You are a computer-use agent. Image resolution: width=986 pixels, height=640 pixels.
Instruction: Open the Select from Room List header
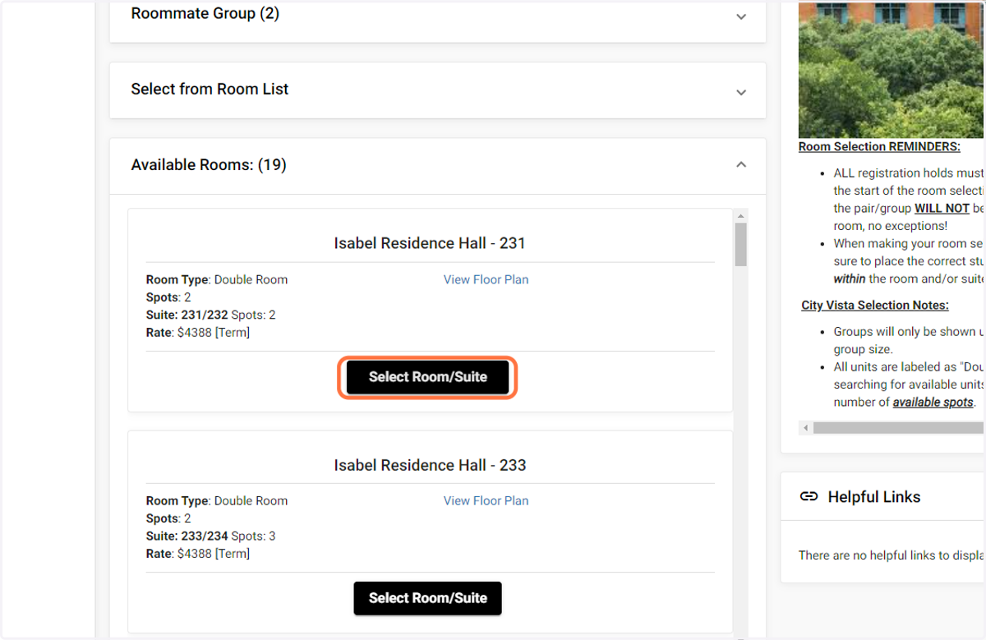[438, 90]
